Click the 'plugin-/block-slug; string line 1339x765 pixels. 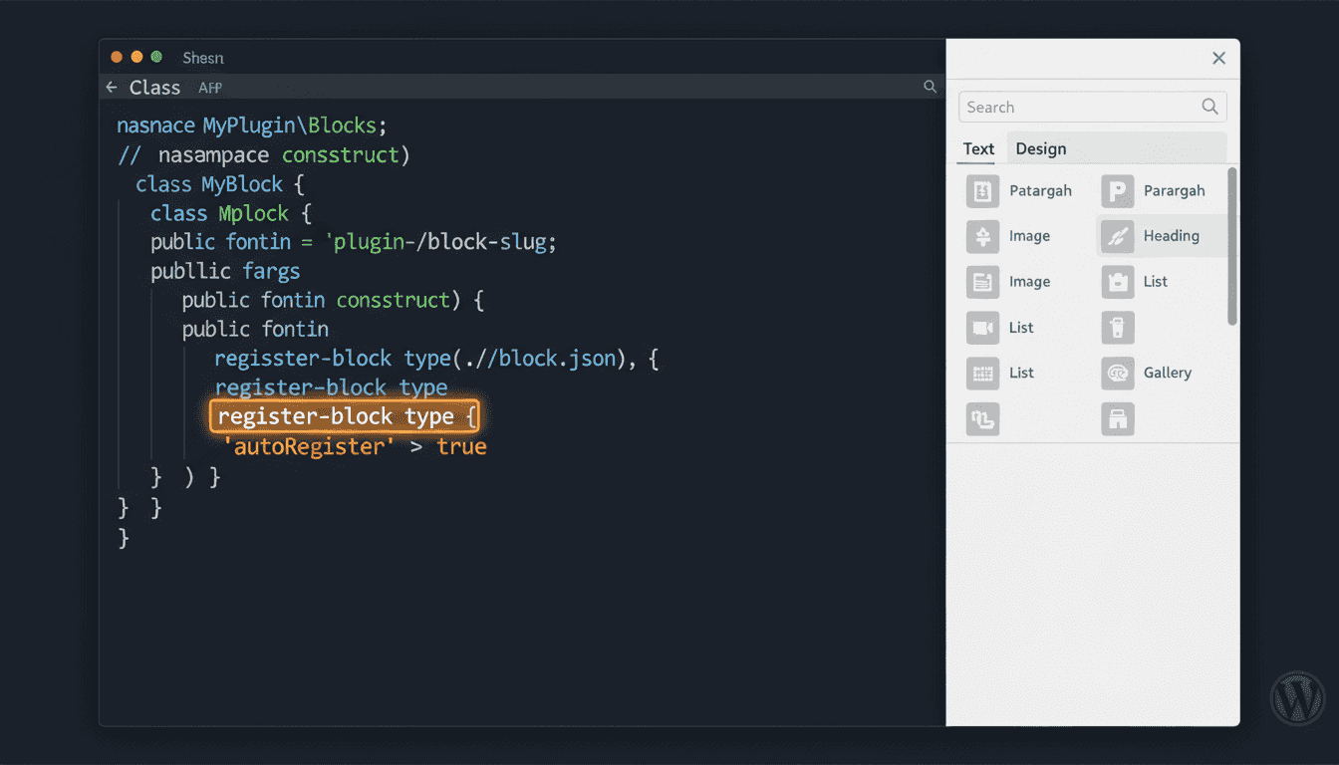[x=354, y=242]
